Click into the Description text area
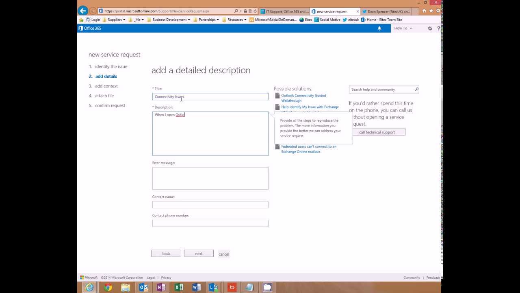This screenshot has height=293, width=520. click(210, 133)
